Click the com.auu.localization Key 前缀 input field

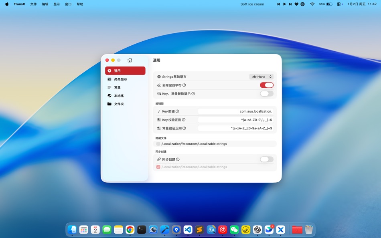(x=237, y=111)
